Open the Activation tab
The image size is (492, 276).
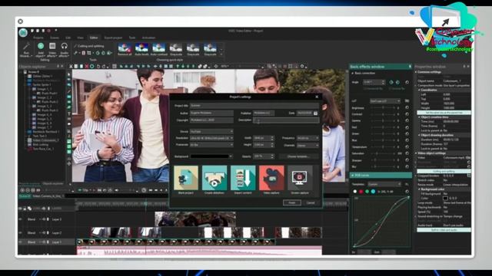tap(148, 38)
